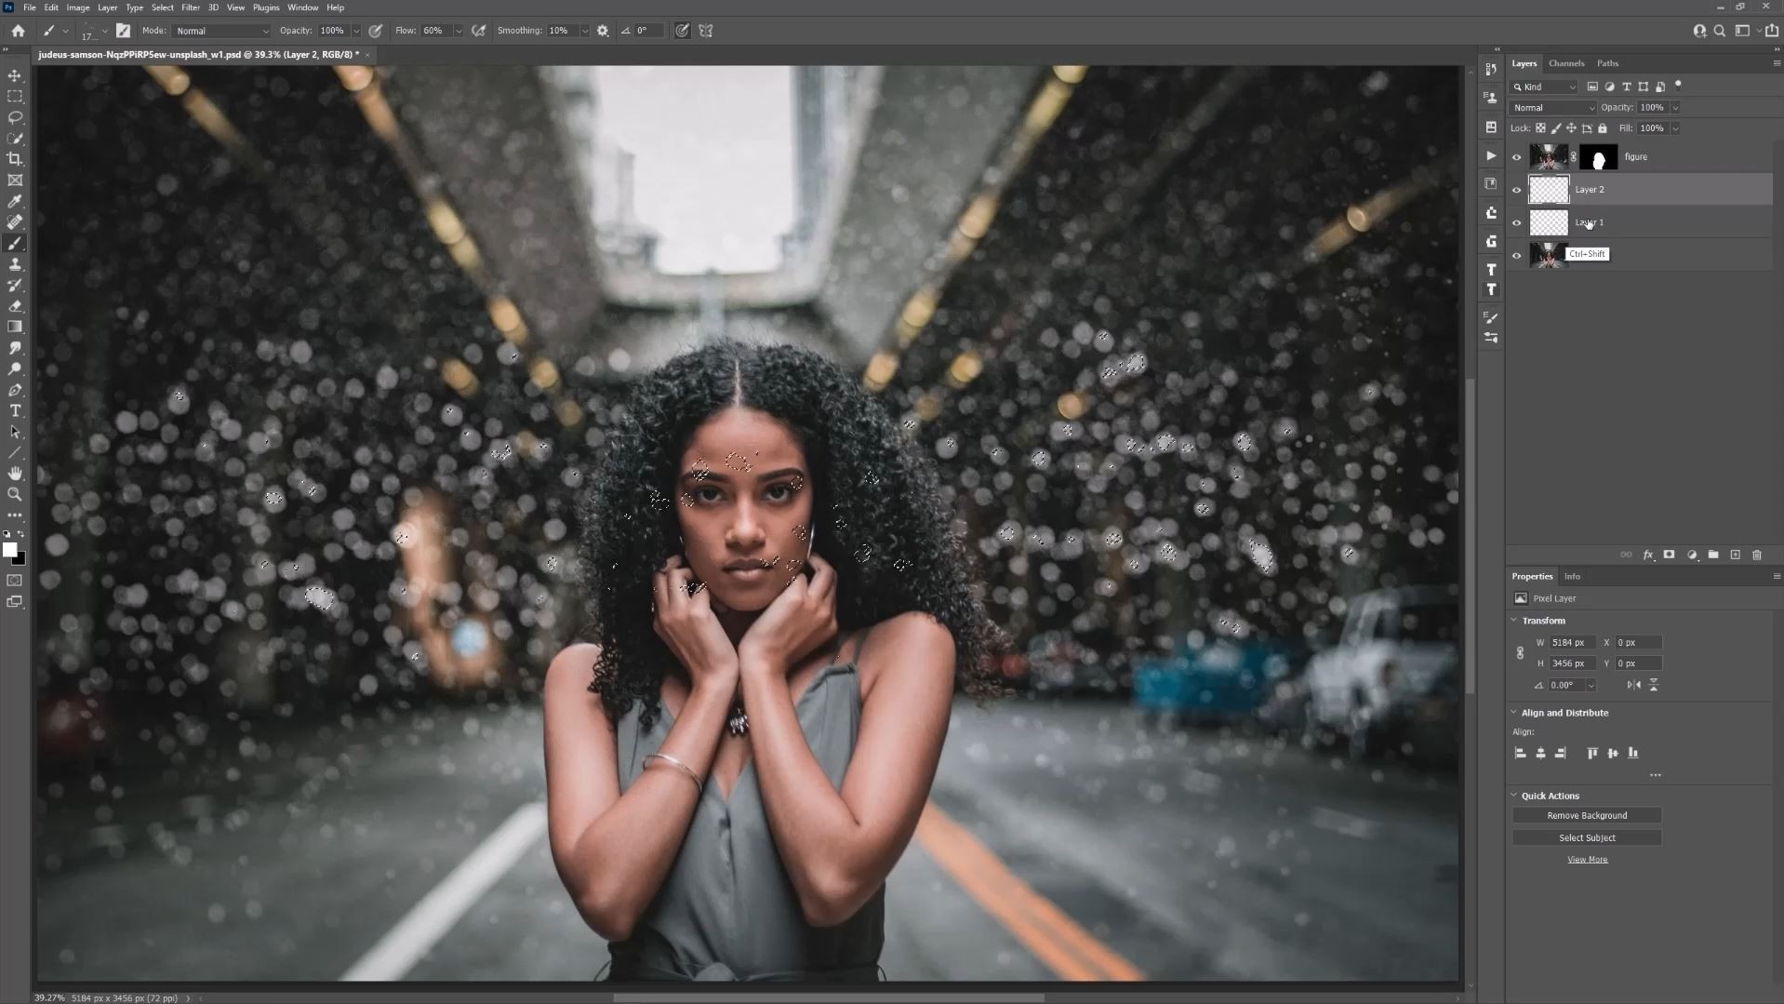Collapse the Transform section

(x=1514, y=621)
